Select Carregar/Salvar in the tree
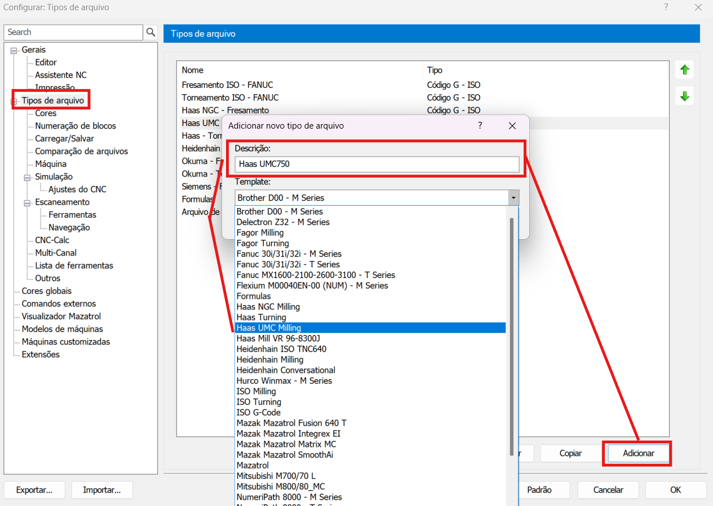The image size is (713, 506). tap(65, 139)
